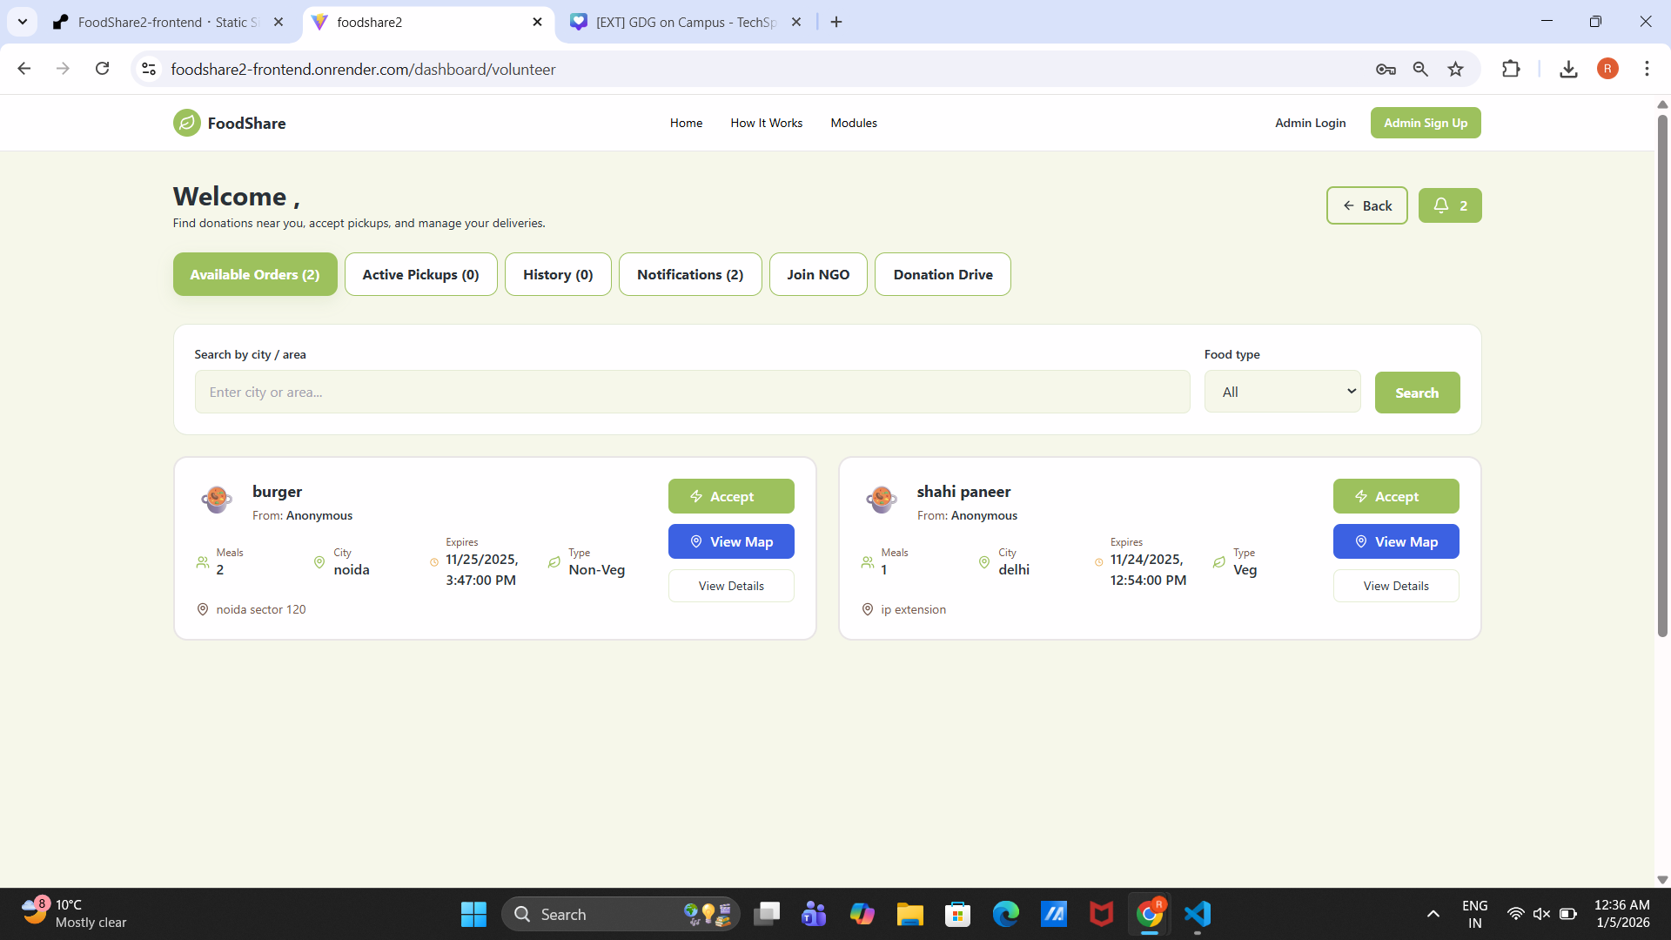Screen dimensions: 1671x940
Task: Expand the Food type dropdown
Action: (x=1282, y=392)
